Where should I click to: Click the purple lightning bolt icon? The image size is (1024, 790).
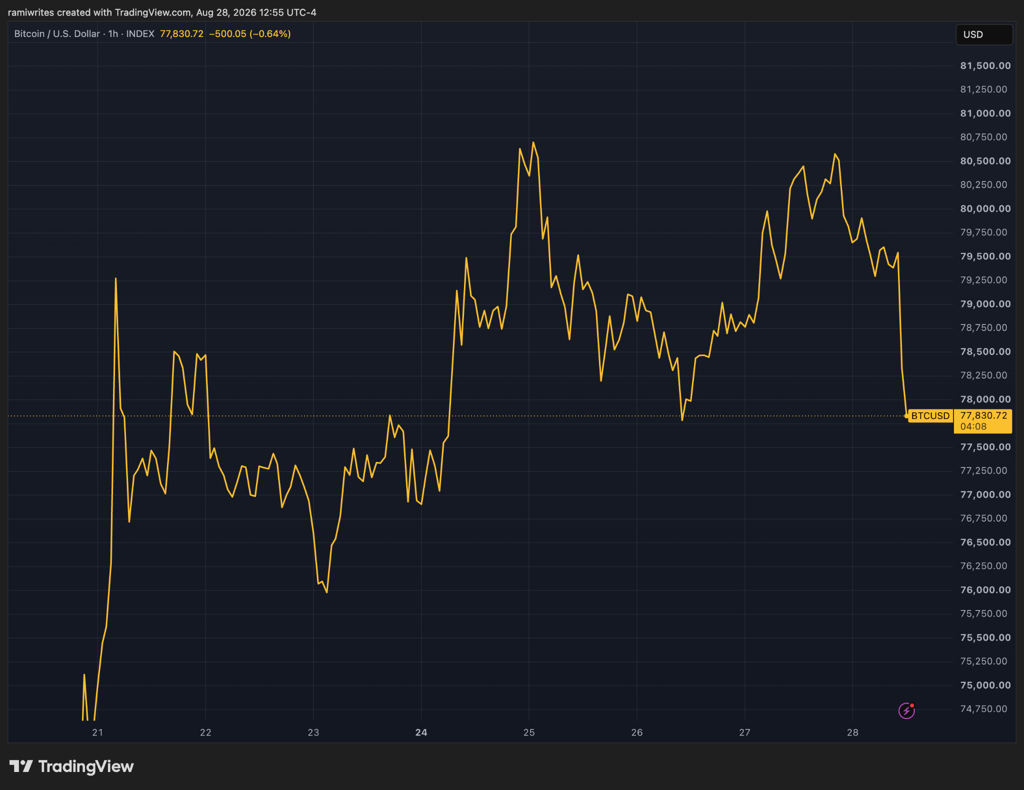coord(906,710)
